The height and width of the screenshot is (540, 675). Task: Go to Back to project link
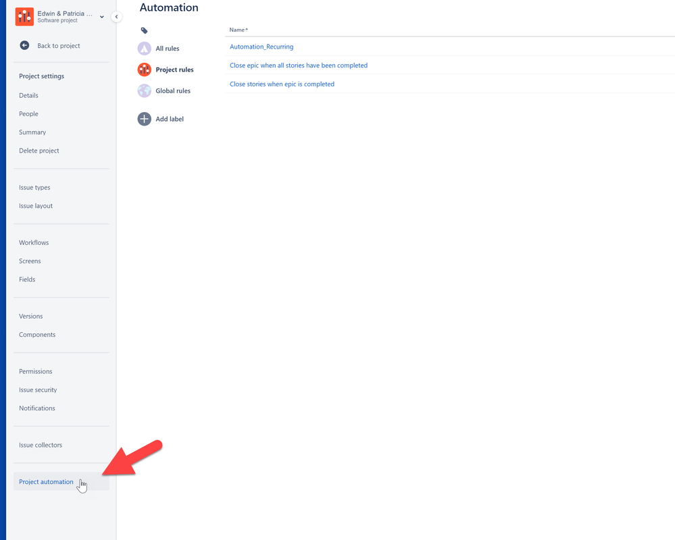(59, 46)
